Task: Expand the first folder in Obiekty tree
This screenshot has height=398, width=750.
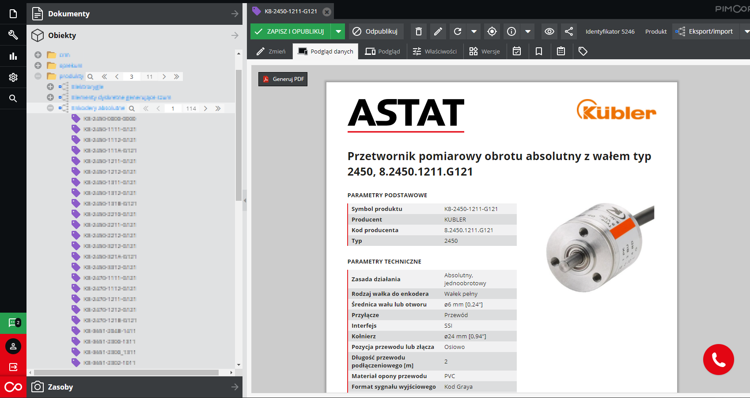Action: click(38, 55)
